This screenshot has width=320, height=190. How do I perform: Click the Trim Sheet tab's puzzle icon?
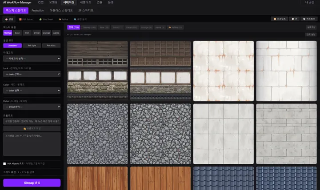point(40,20)
